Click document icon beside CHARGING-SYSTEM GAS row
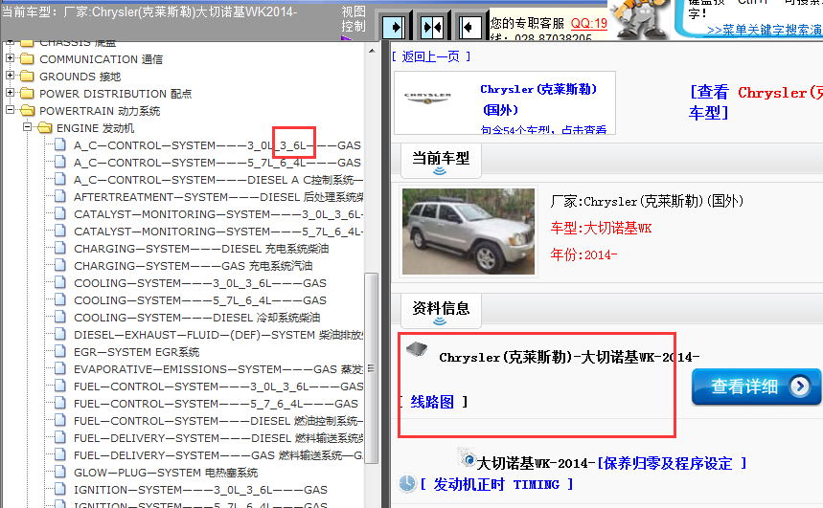Screen dimensions: 823x508 click(x=60, y=265)
